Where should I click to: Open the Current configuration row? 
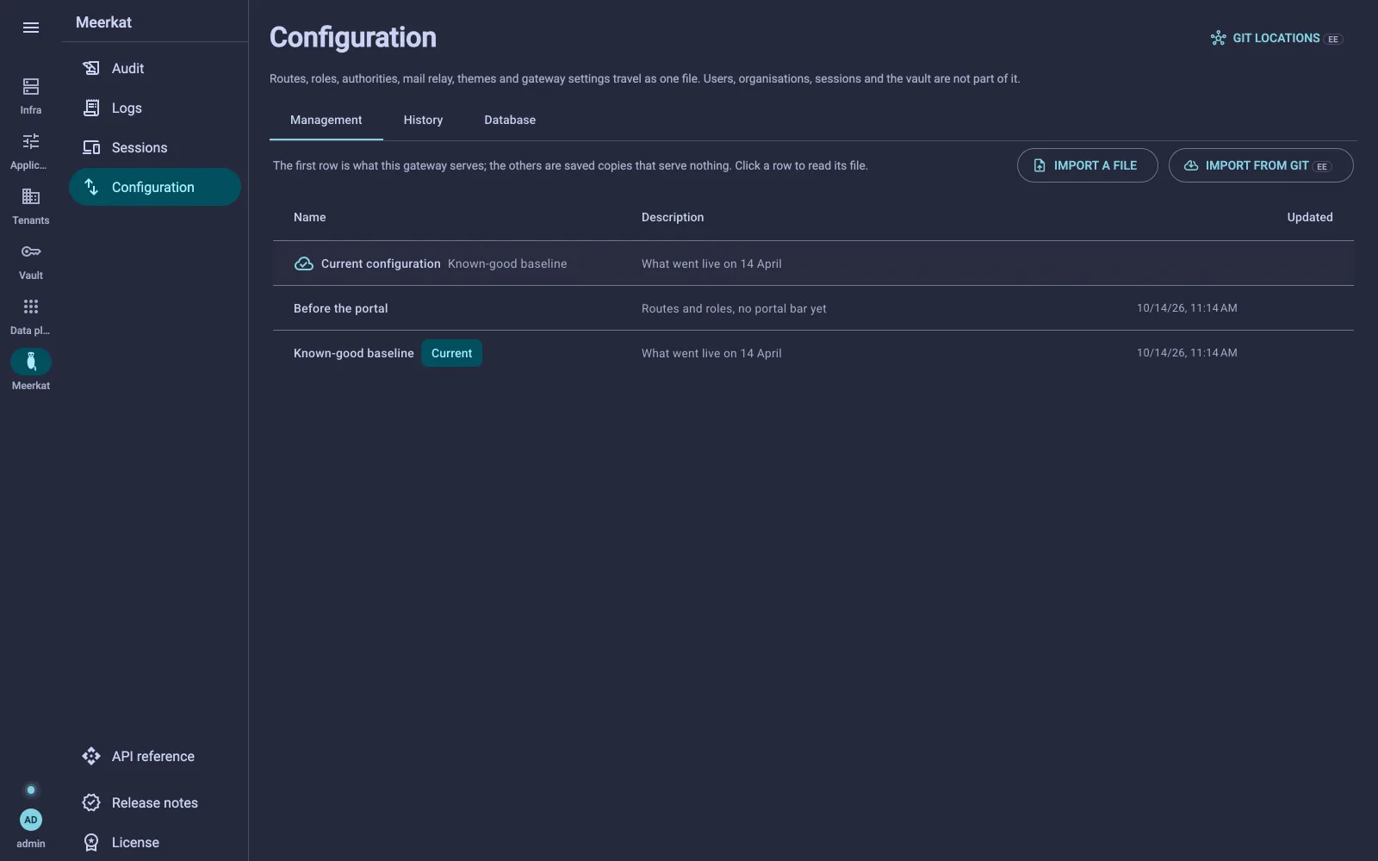tap(813, 263)
